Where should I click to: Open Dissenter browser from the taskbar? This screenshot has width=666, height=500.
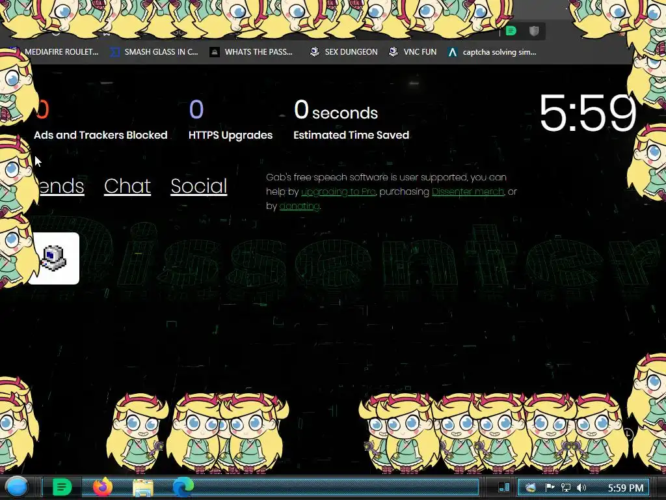(x=62, y=487)
